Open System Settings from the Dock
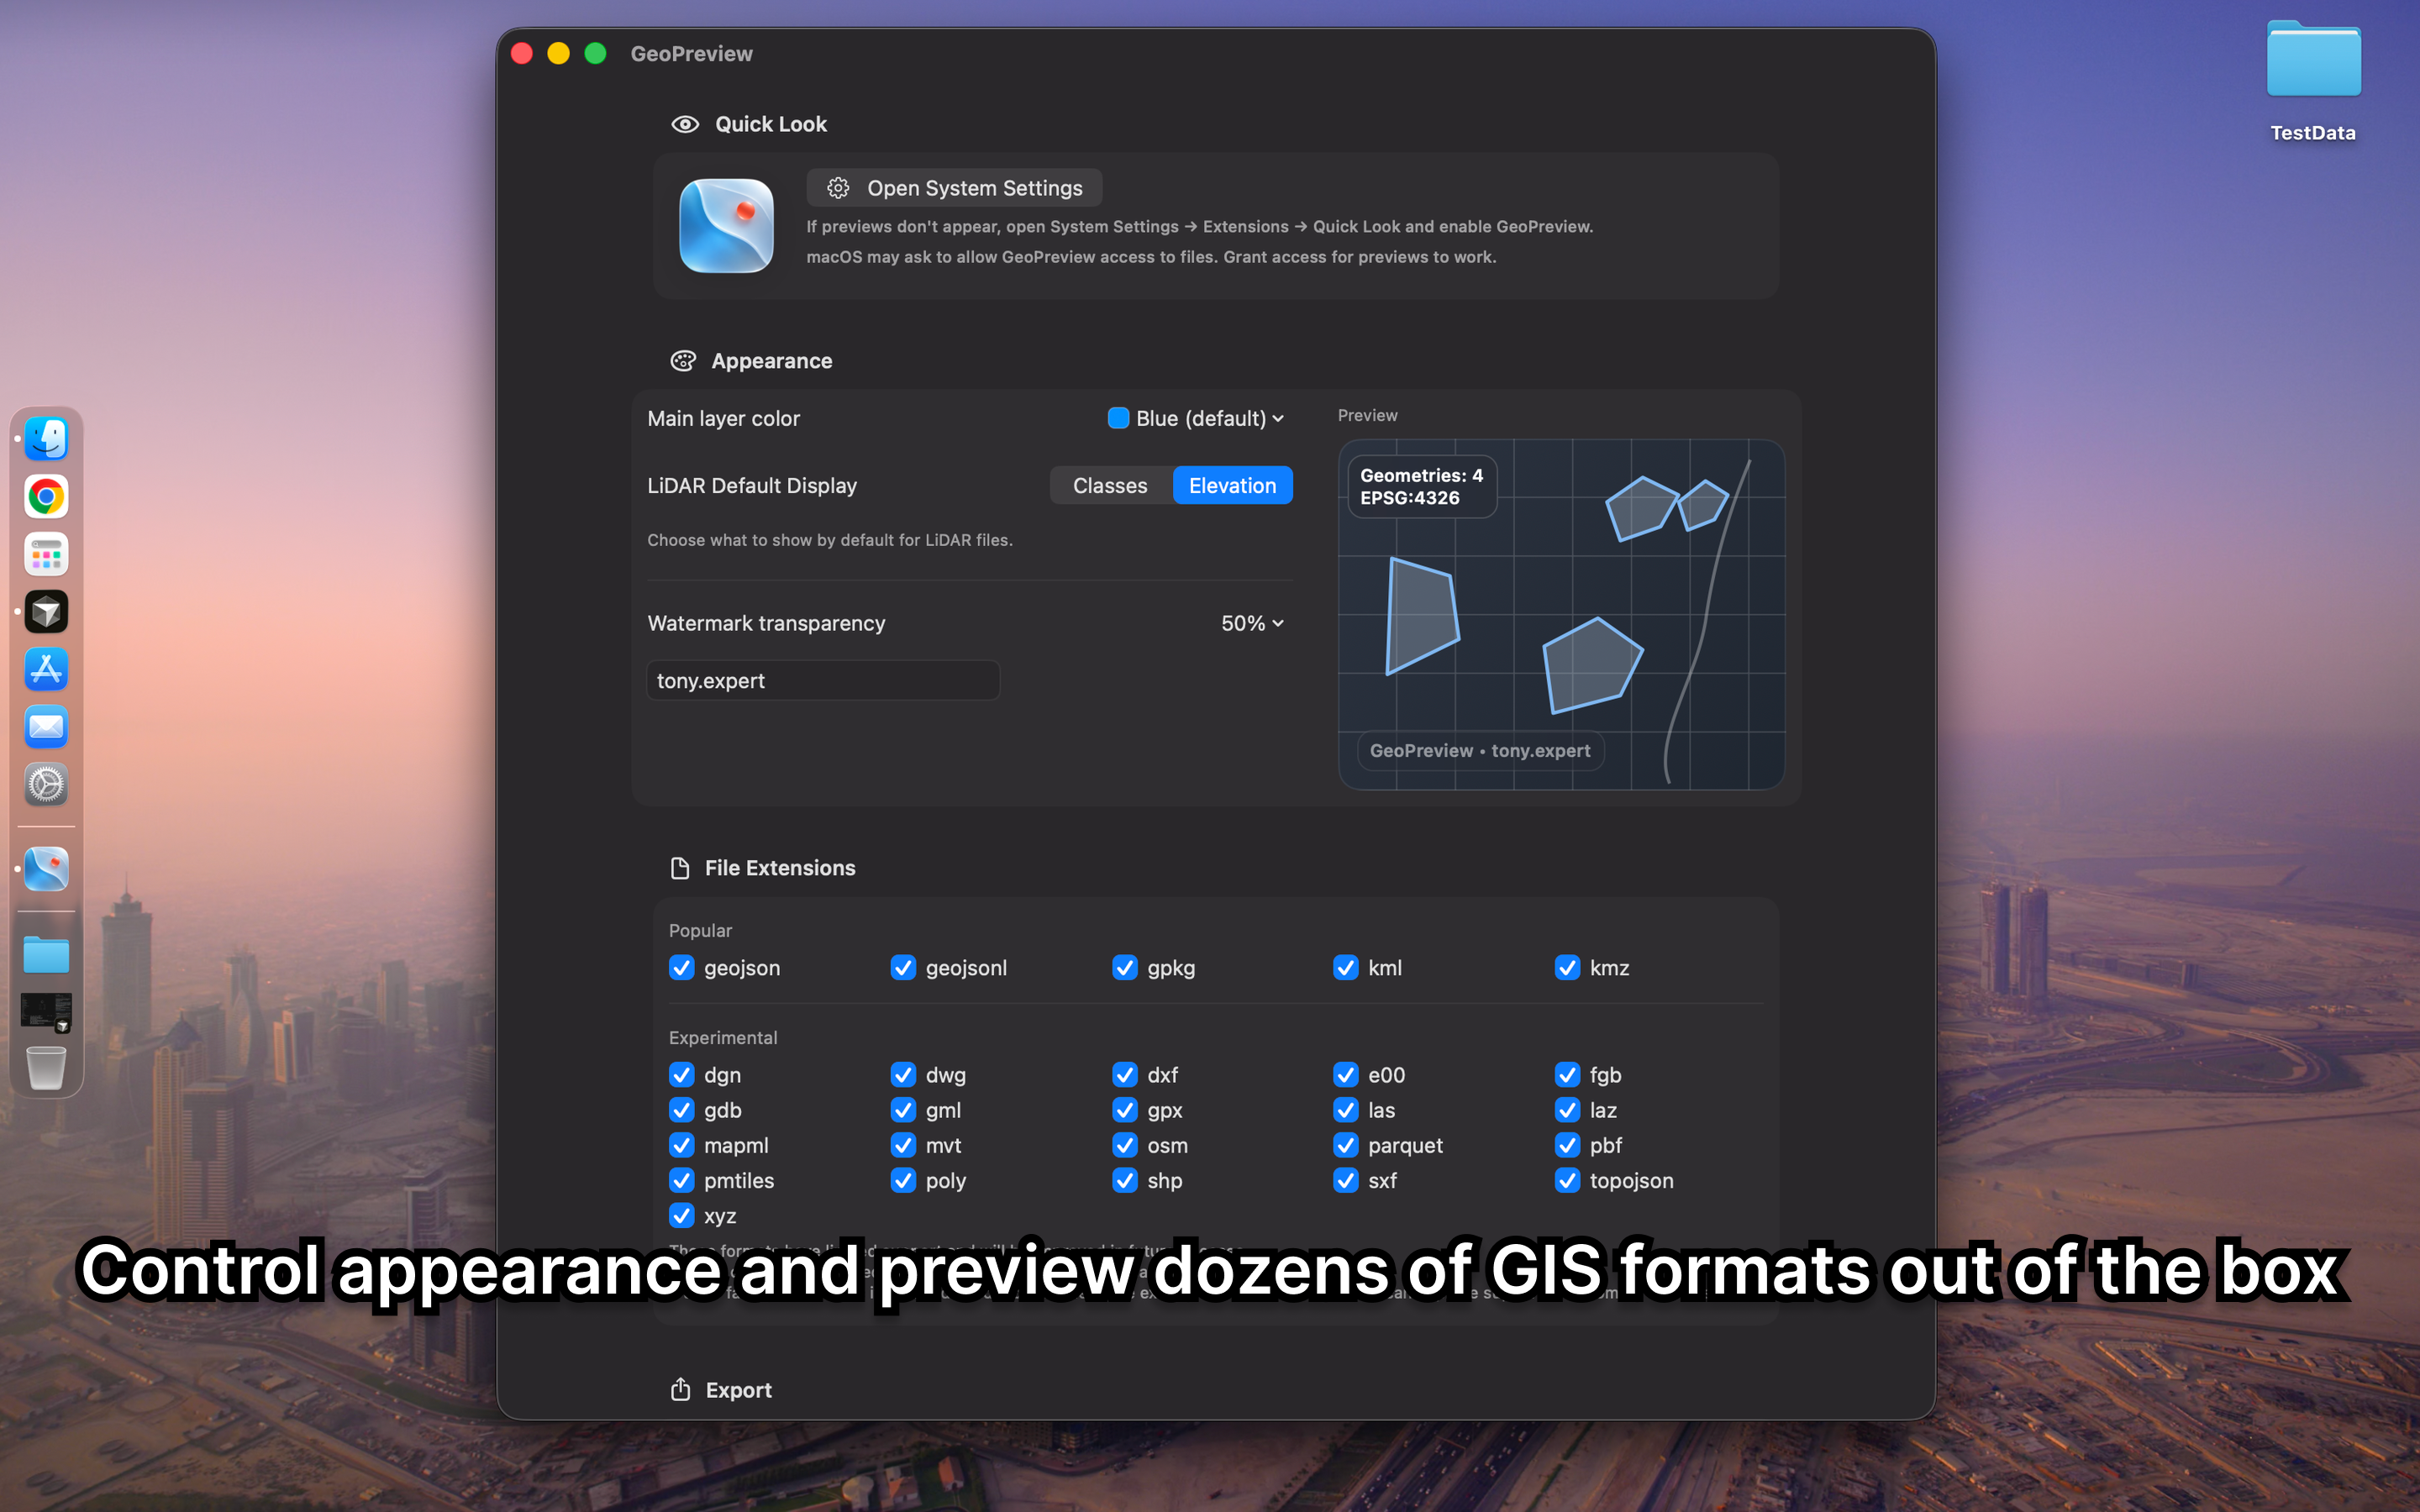2420x1512 pixels. [x=46, y=785]
